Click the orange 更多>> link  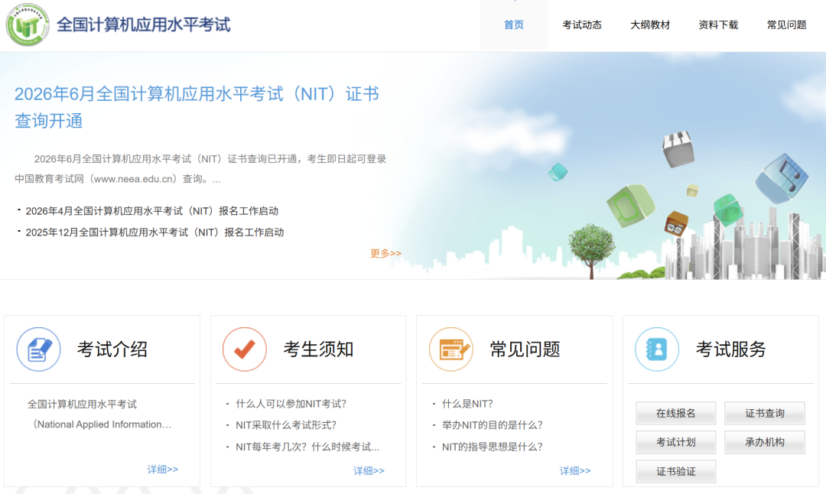pyautogui.click(x=385, y=253)
